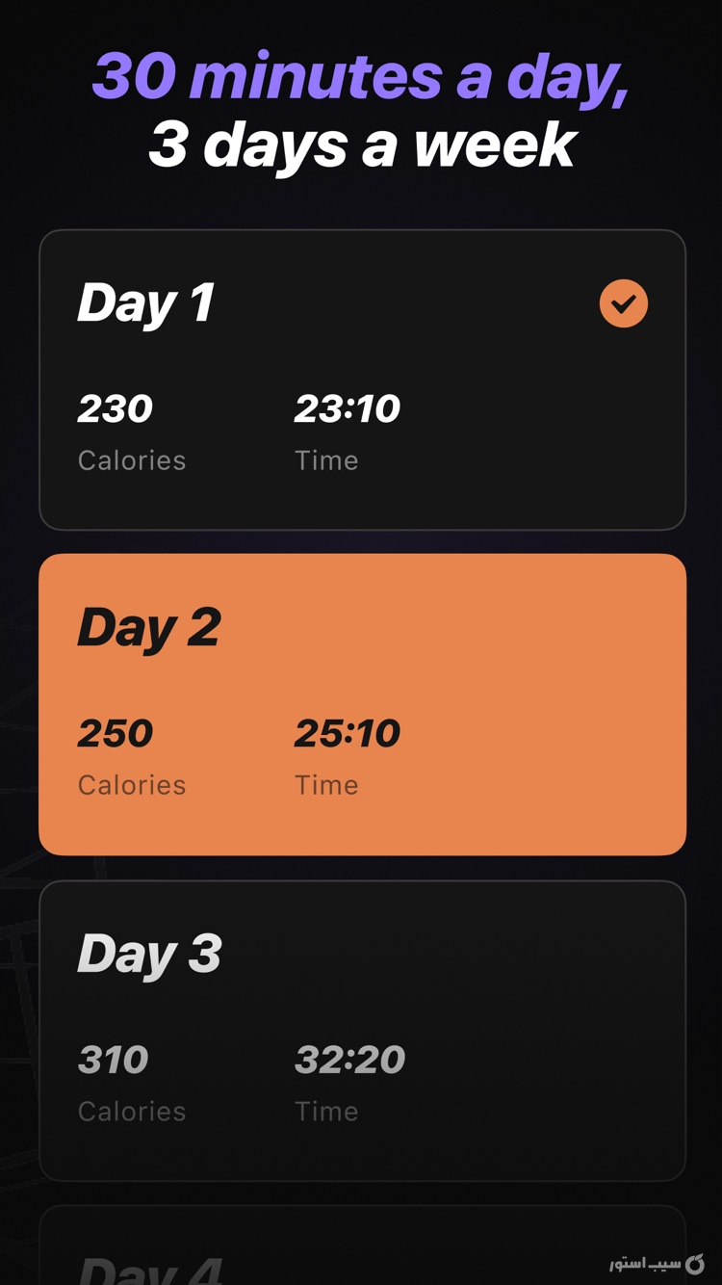The width and height of the screenshot is (722, 1285).
Task: Click the Day 1 title text
Action: coord(146,303)
